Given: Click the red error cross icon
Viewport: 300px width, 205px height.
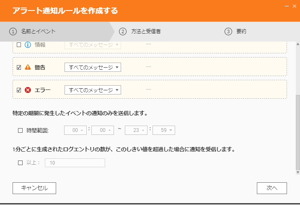Looking at the screenshot, I should (28, 90).
